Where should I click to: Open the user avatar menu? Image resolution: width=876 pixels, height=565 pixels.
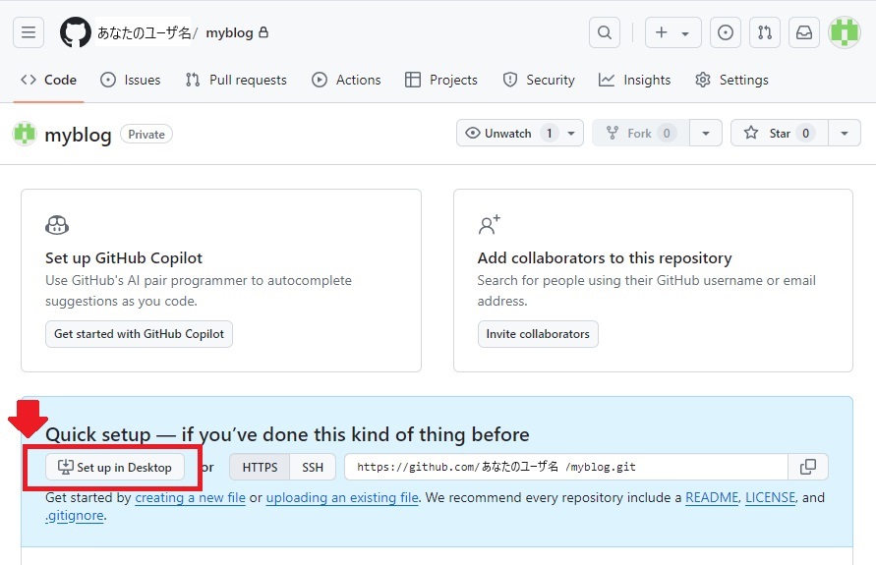tap(845, 32)
